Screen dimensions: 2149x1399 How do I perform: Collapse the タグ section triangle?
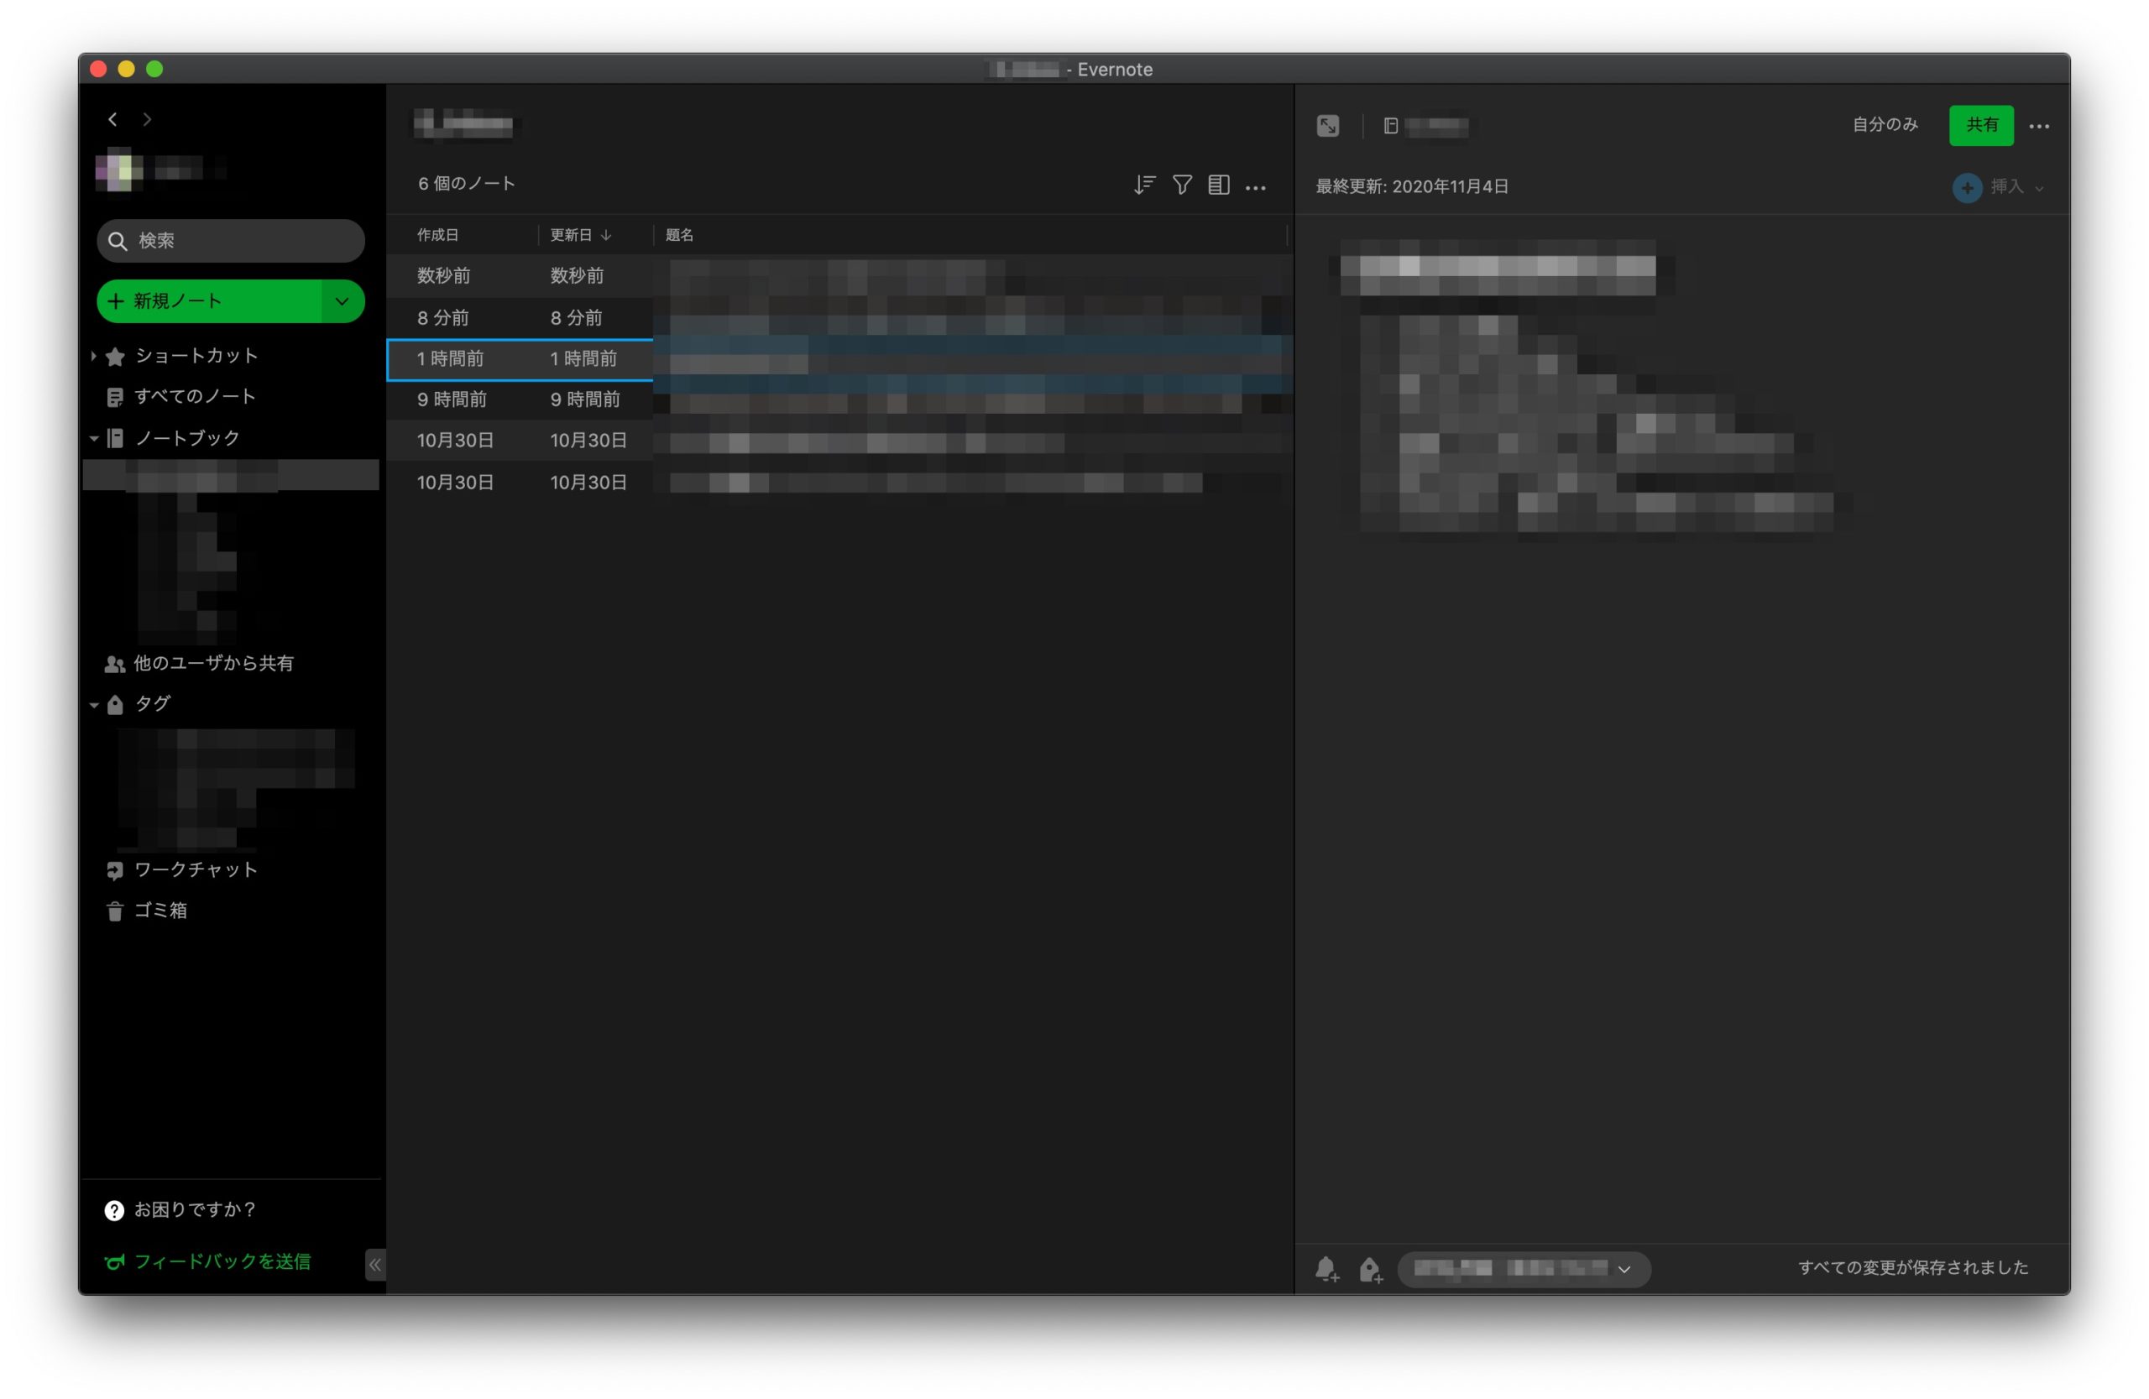[x=94, y=705]
